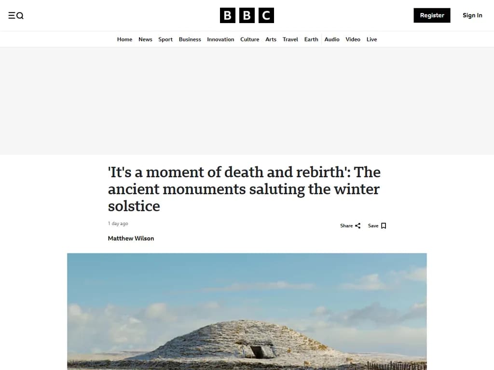This screenshot has width=494, height=370.
Task: Save article with bookmark icon
Action: point(377,225)
